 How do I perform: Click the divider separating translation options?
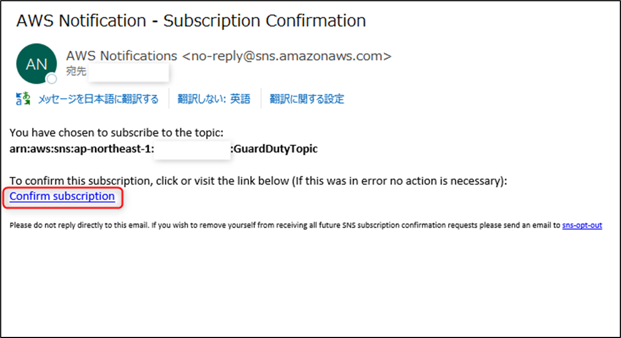pyautogui.click(x=169, y=98)
